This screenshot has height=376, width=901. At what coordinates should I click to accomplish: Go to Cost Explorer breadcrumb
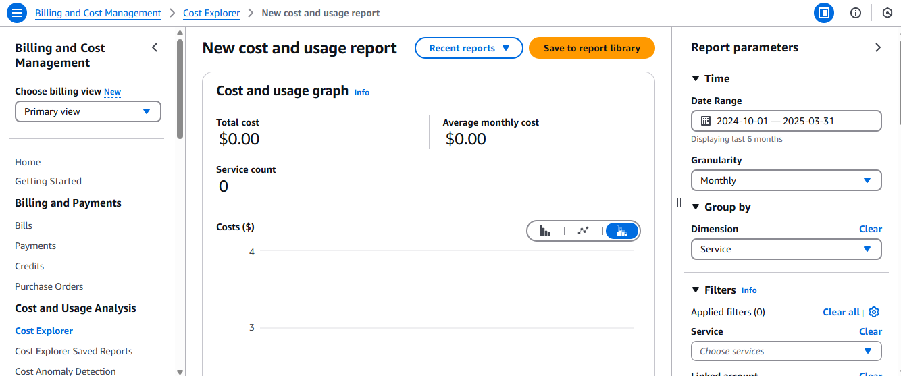(x=211, y=13)
